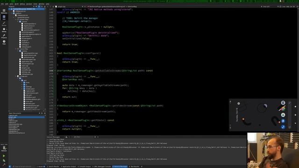Collapse the Source Files folder

[16, 49]
